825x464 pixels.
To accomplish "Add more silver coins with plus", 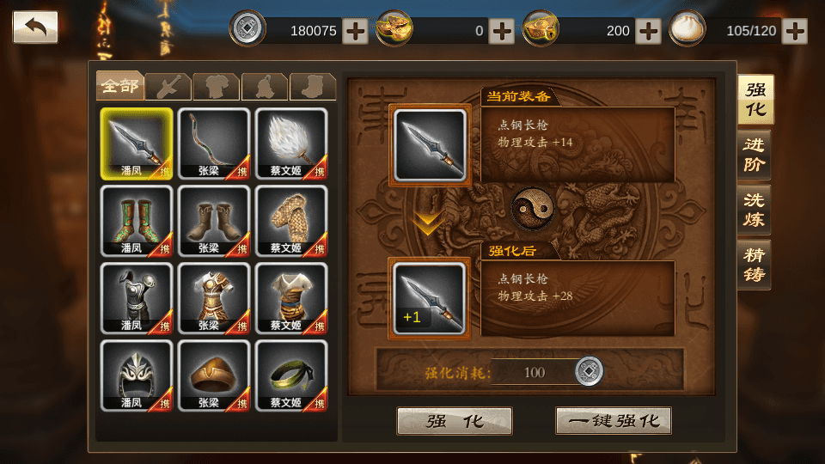I will (355, 31).
